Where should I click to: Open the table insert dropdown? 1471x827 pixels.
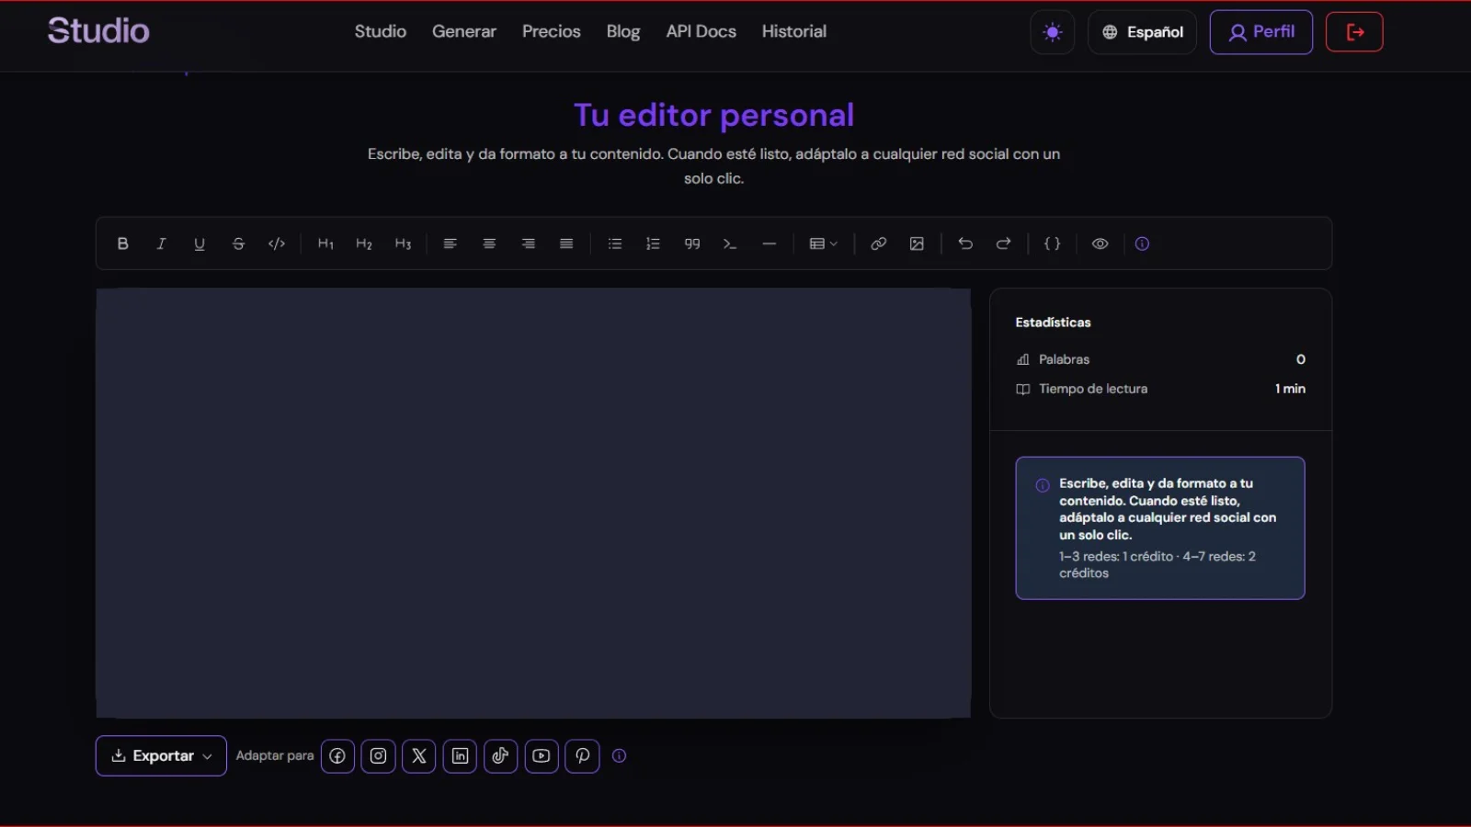[x=823, y=244]
